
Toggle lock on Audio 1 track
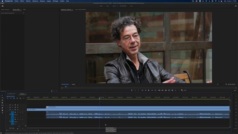point(10,114)
